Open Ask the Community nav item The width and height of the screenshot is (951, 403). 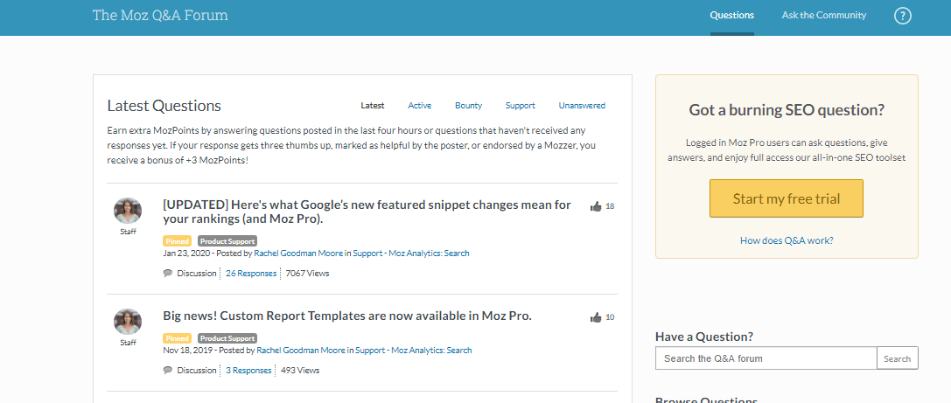point(823,16)
